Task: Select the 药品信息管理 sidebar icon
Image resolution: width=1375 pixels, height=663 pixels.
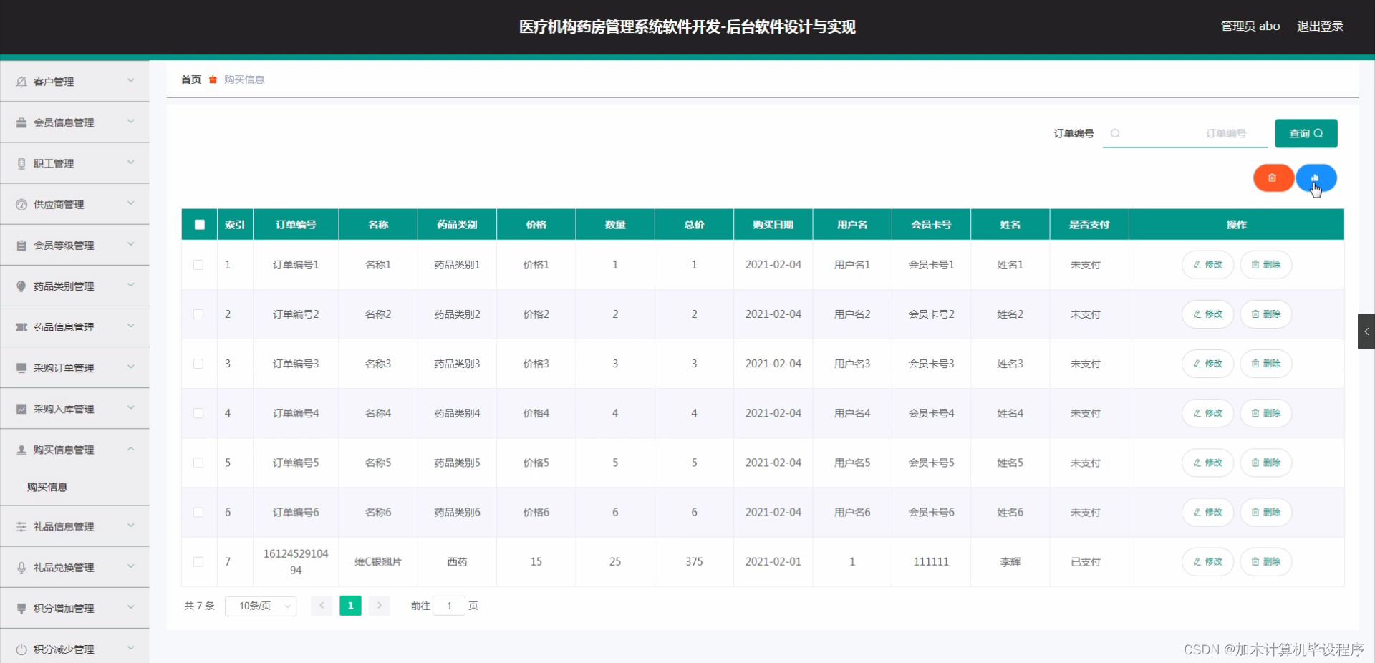Action: pos(21,327)
